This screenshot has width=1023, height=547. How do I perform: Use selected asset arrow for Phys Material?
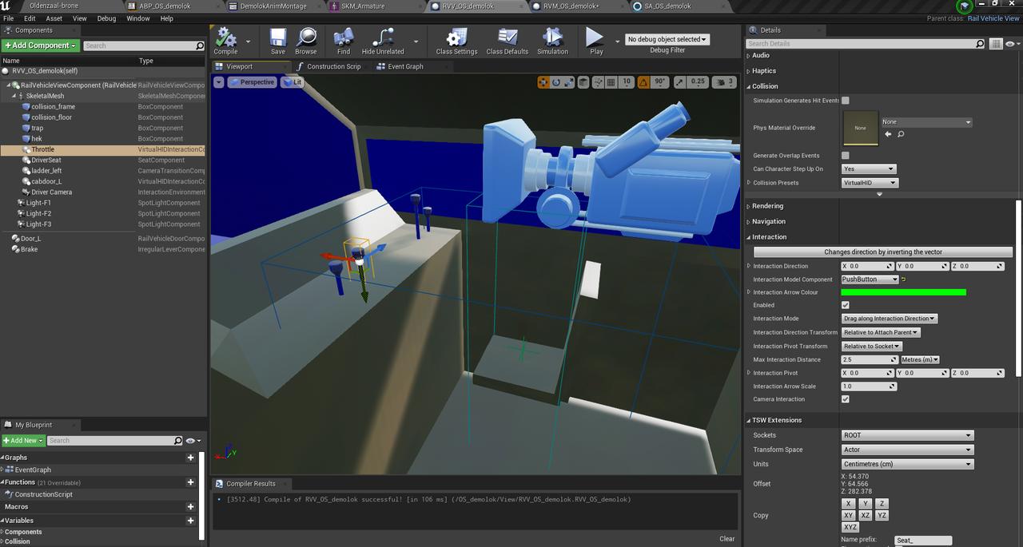coord(888,134)
